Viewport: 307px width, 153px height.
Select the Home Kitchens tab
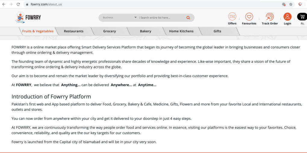181,31
